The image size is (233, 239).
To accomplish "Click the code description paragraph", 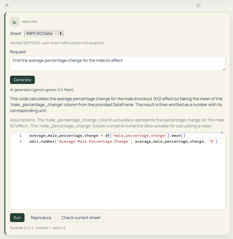I will point(116,105).
